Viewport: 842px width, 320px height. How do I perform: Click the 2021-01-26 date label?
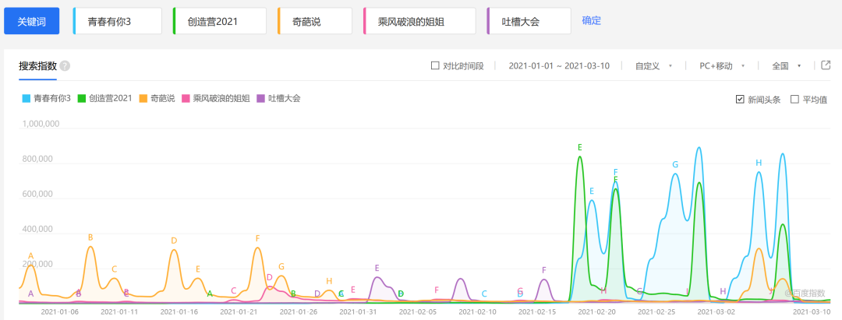pyautogui.click(x=299, y=311)
